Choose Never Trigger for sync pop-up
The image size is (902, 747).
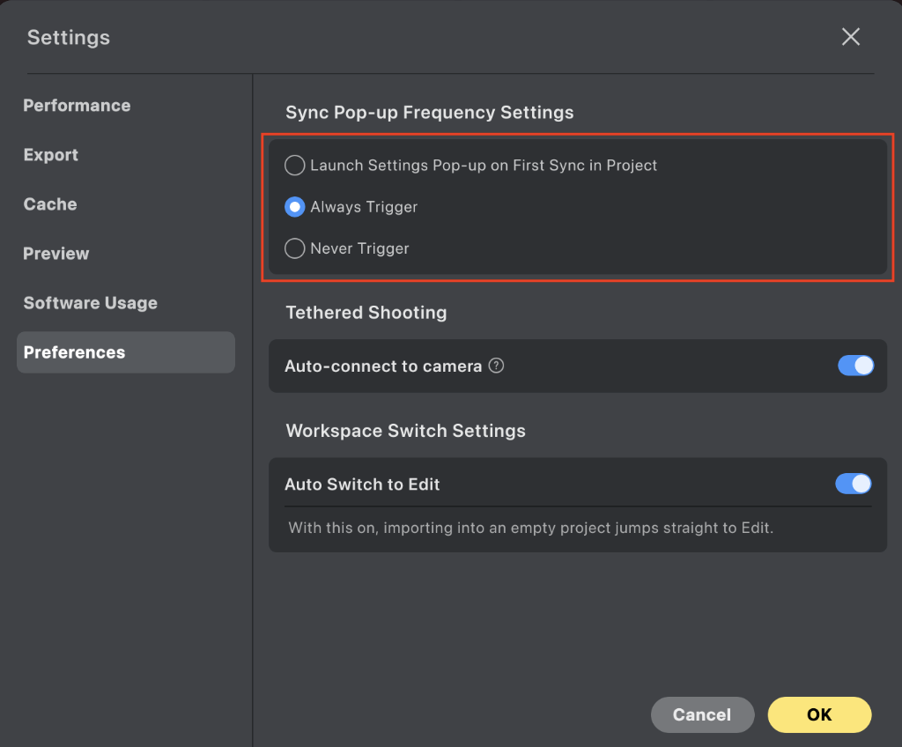pos(294,248)
